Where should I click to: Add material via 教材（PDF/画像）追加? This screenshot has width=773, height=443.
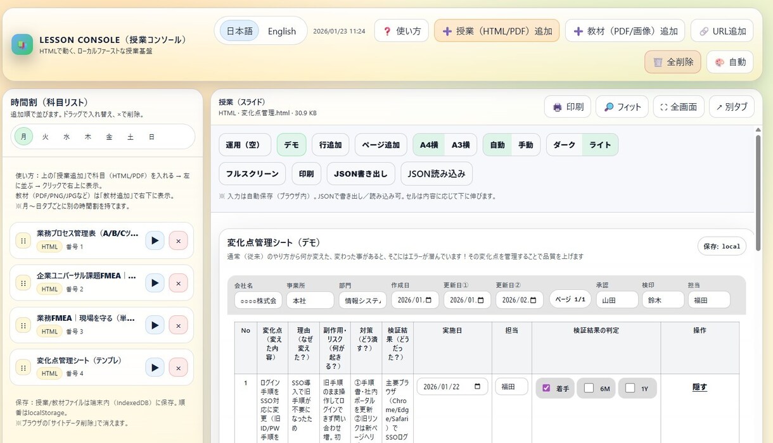click(625, 30)
